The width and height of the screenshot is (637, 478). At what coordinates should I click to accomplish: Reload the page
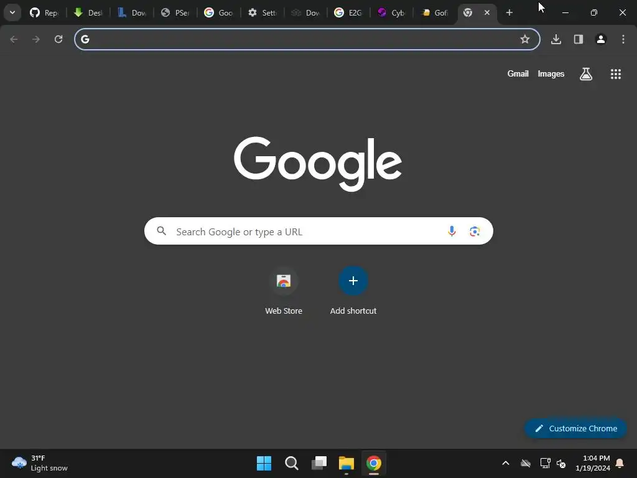click(x=58, y=39)
